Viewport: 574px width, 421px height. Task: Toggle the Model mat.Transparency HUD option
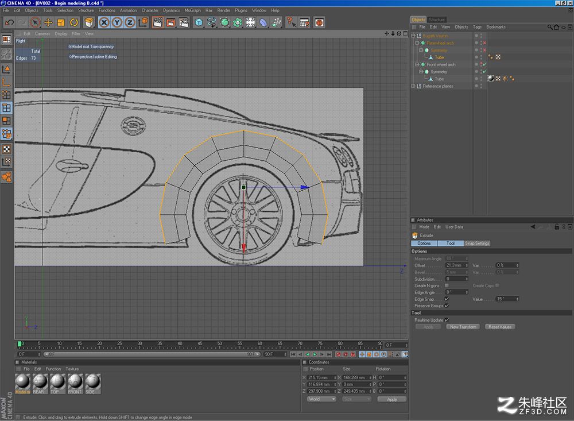91,47
